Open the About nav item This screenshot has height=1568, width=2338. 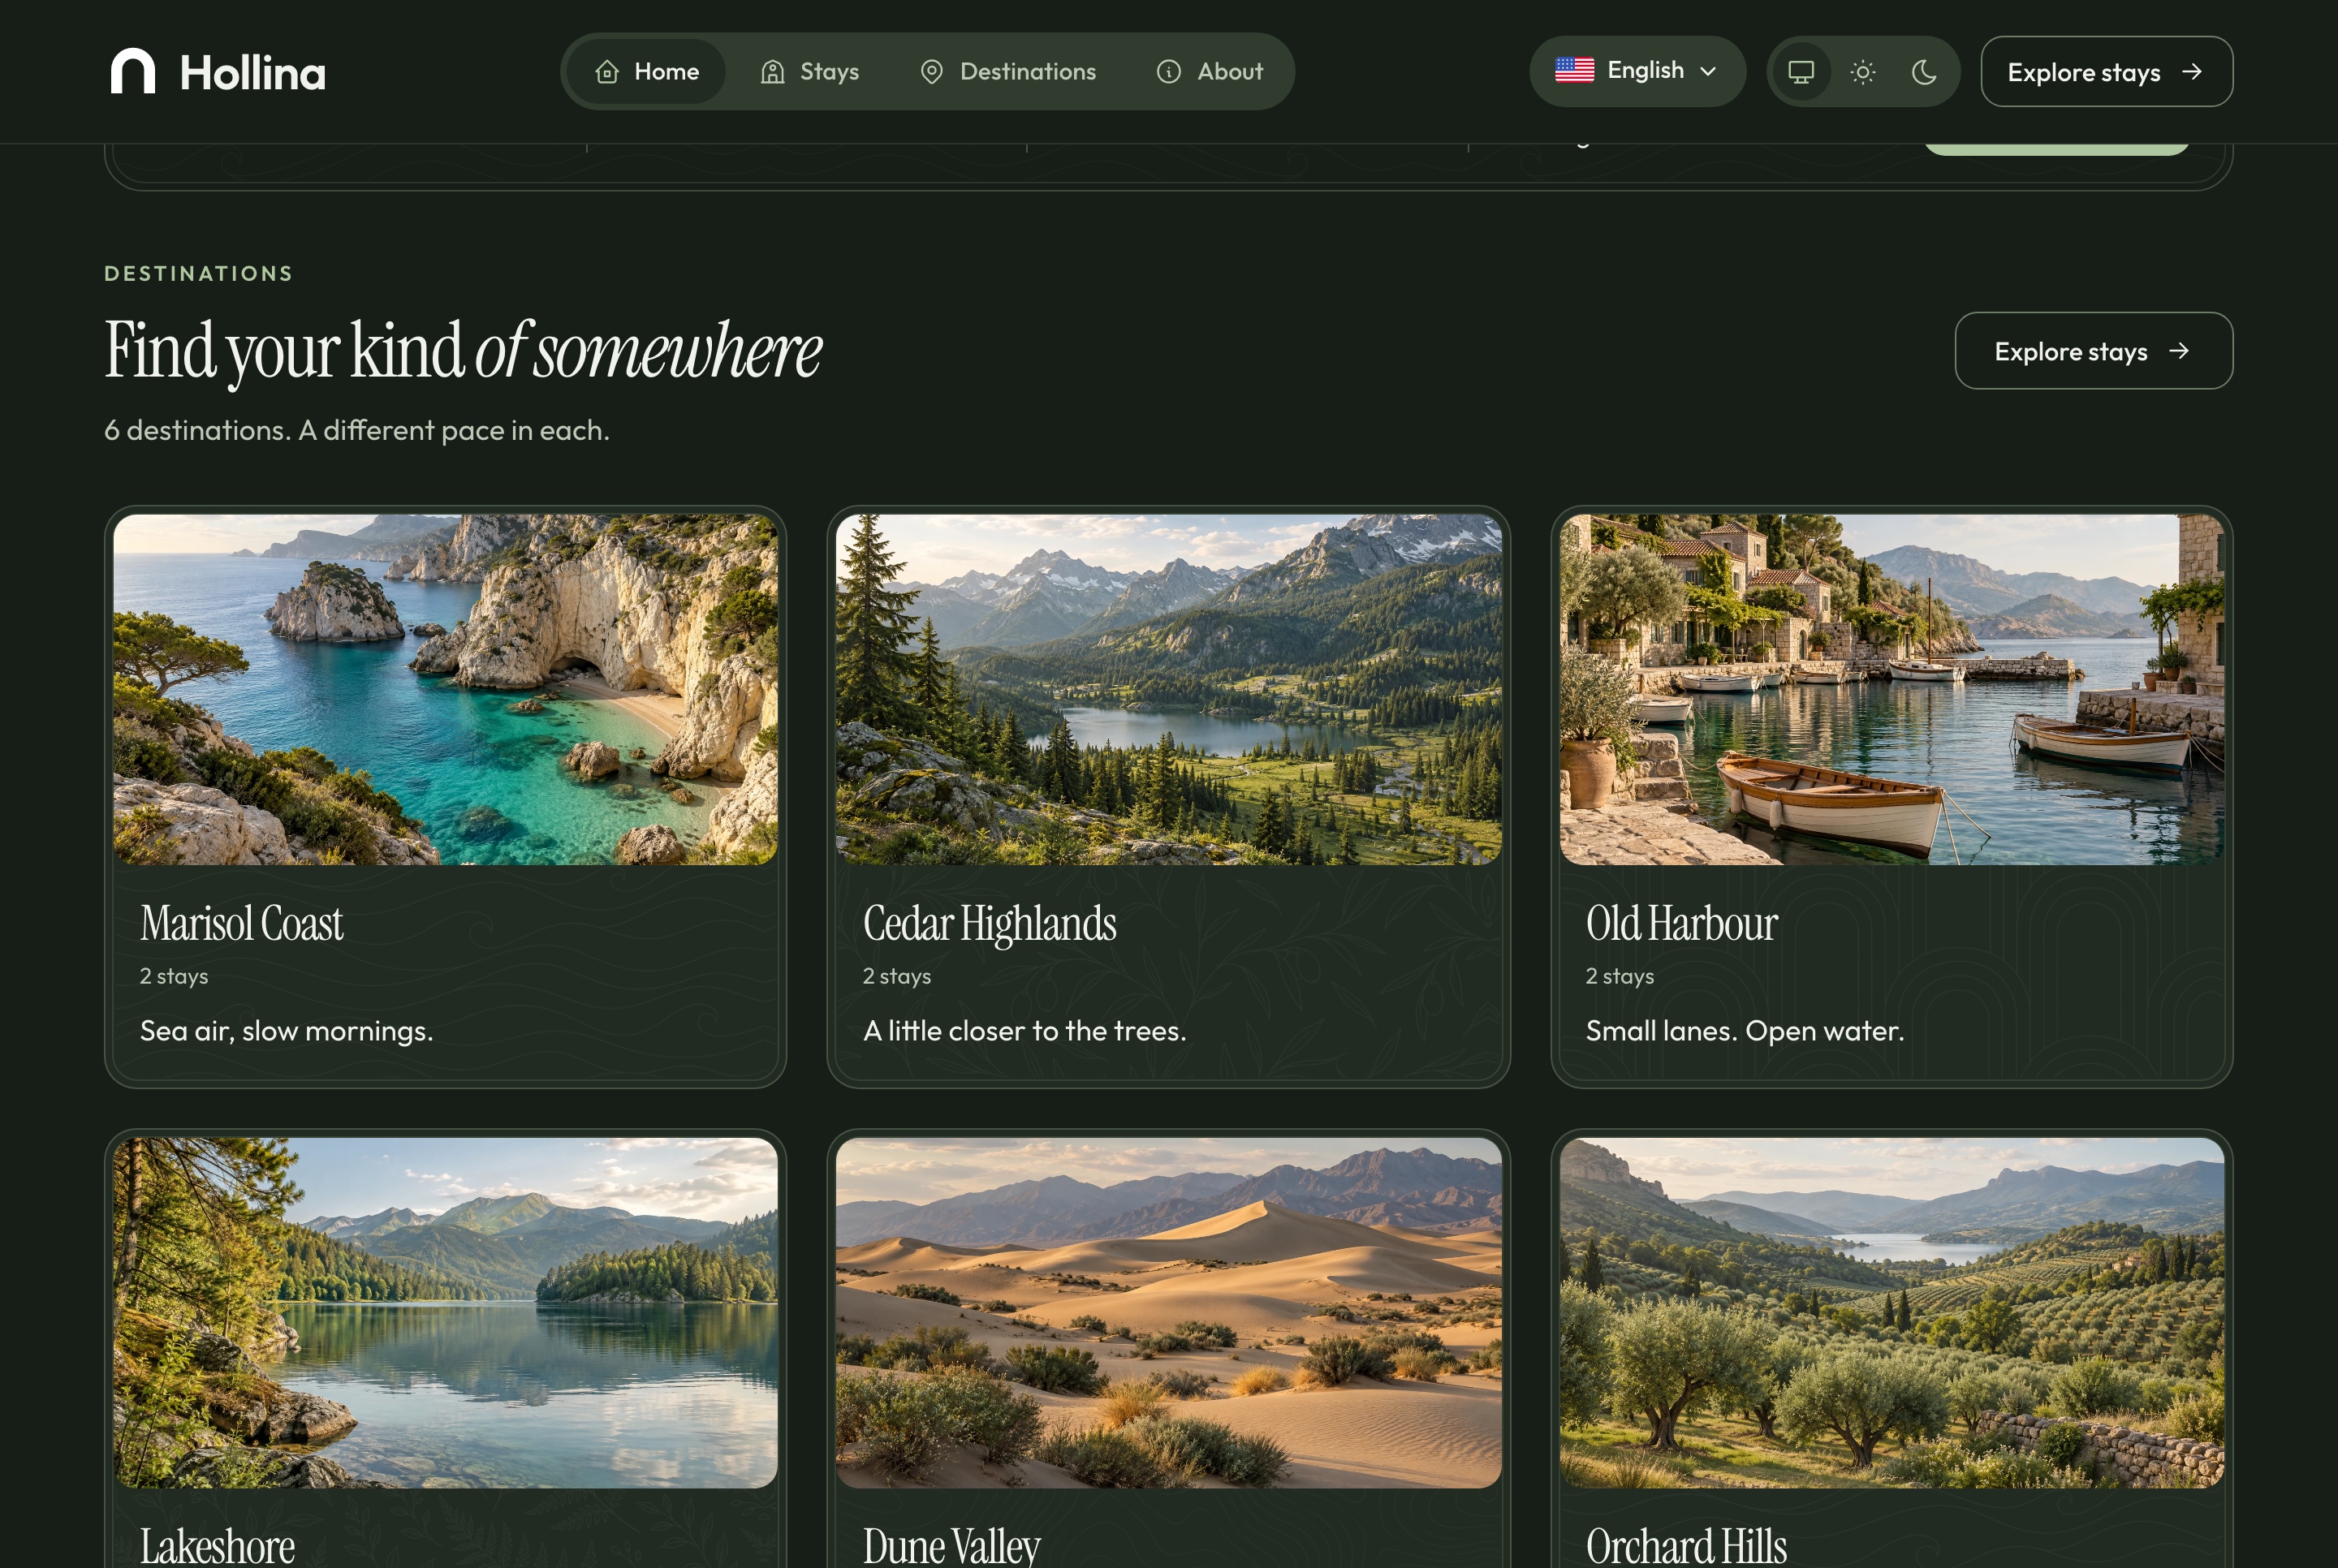click(1210, 71)
